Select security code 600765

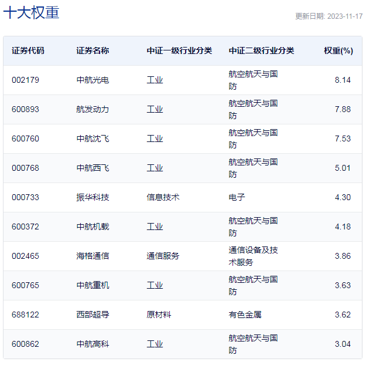25,285
